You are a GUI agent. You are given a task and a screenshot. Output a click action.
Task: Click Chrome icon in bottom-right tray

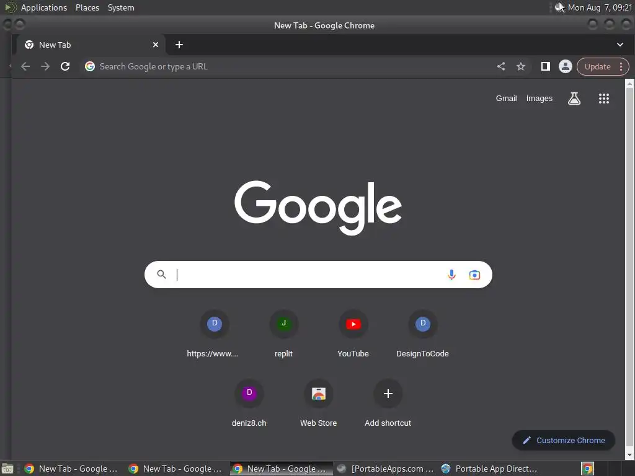(587, 469)
